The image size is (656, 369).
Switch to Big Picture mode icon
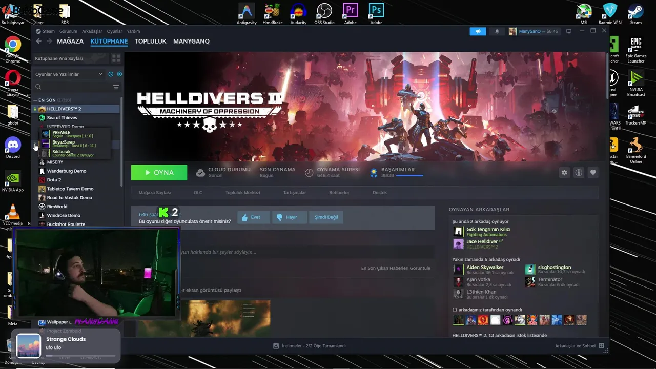click(568, 31)
